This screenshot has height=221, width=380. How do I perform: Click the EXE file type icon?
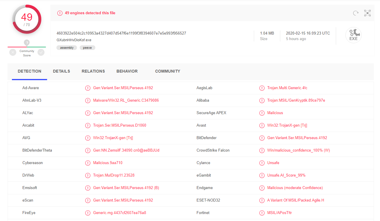click(354, 35)
